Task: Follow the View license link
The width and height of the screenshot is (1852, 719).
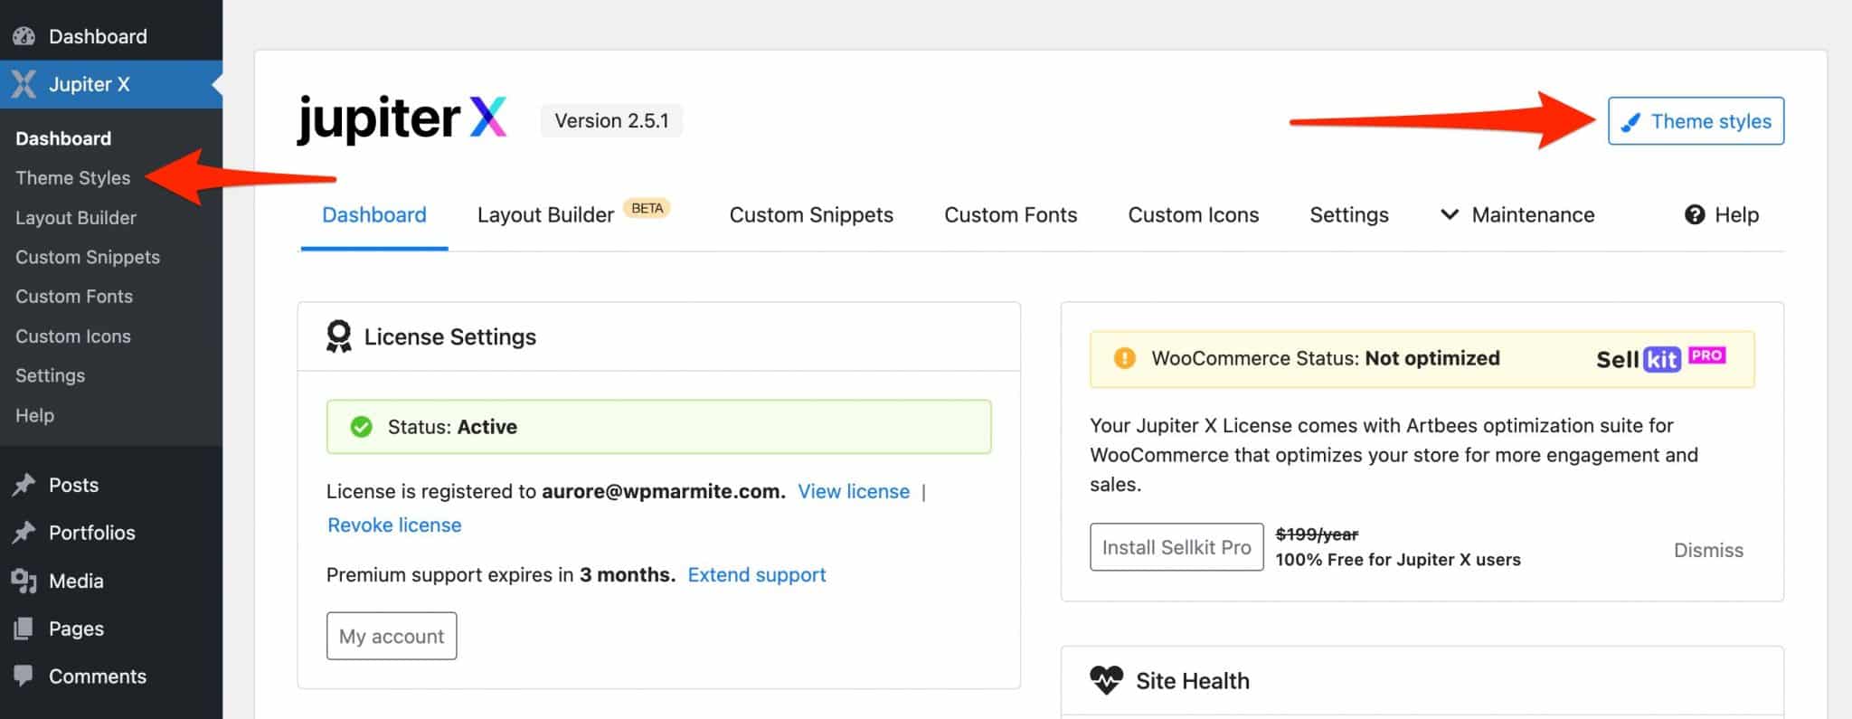Action: pyautogui.click(x=853, y=491)
